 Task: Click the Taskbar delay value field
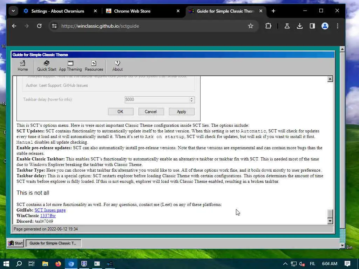tap(157, 99)
